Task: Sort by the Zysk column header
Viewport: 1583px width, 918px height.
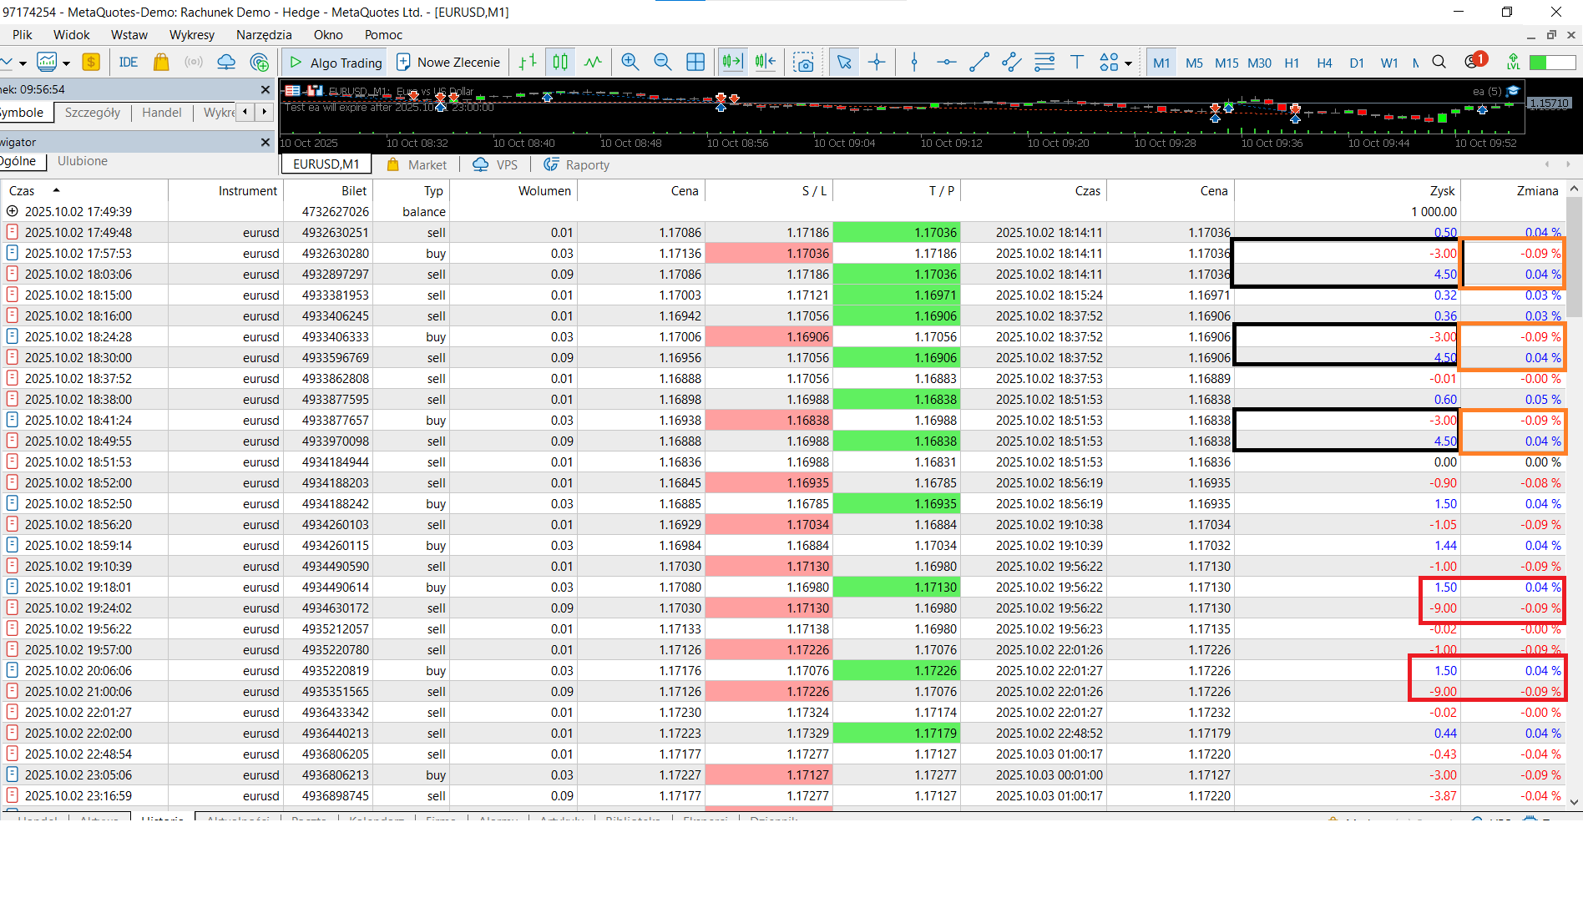Action: (1442, 191)
